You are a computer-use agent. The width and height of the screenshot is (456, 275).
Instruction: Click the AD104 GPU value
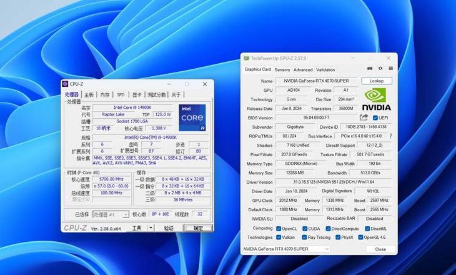click(294, 90)
